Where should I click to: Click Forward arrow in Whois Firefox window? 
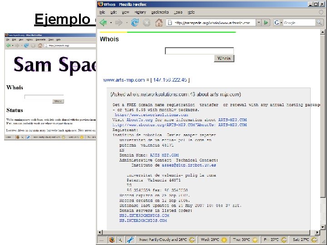point(119,23)
